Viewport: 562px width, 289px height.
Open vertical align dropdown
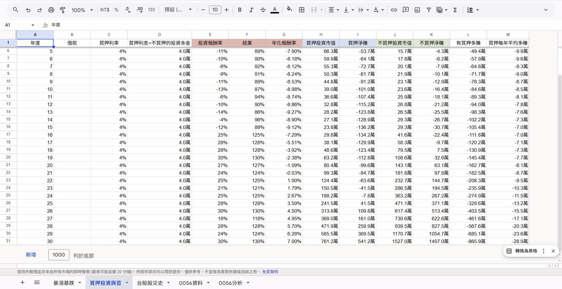click(349, 10)
